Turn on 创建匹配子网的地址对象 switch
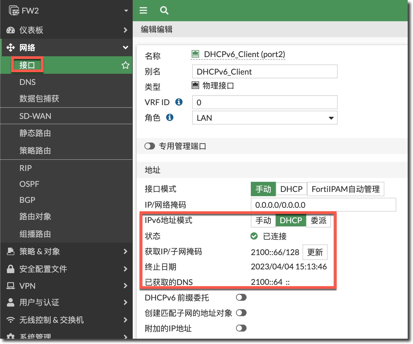Screen dimensions: 413x344 click(241, 313)
